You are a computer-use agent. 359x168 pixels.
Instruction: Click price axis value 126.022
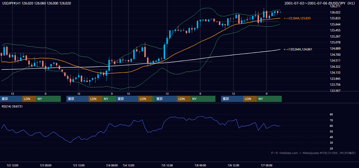(x=335, y=12)
